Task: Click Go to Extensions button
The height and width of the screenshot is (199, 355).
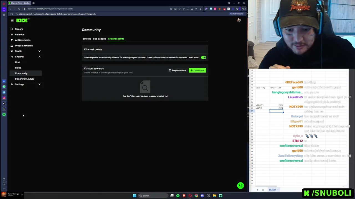Action: pos(237,14)
